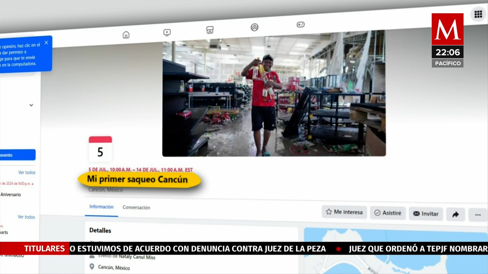The width and height of the screenshot is (488, 274).
Task: Click the Milenio M logo
Action: coord(448,29)
